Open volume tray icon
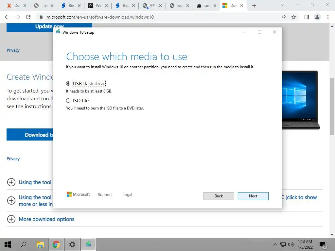Image resolution: width=335 pixels, height=251 pixels. click(x=291, y=244)
